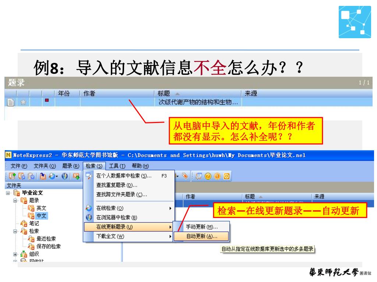Click the 文件夹 panel header

44,185
